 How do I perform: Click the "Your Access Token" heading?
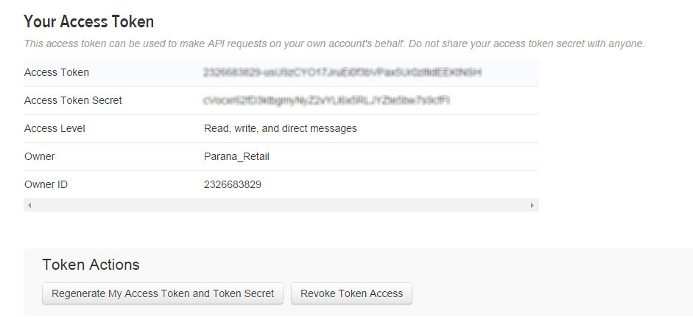pos(89,21)
